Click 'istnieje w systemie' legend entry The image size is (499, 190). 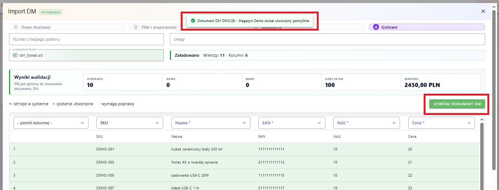pyautogui.click(x=29, y=104)
